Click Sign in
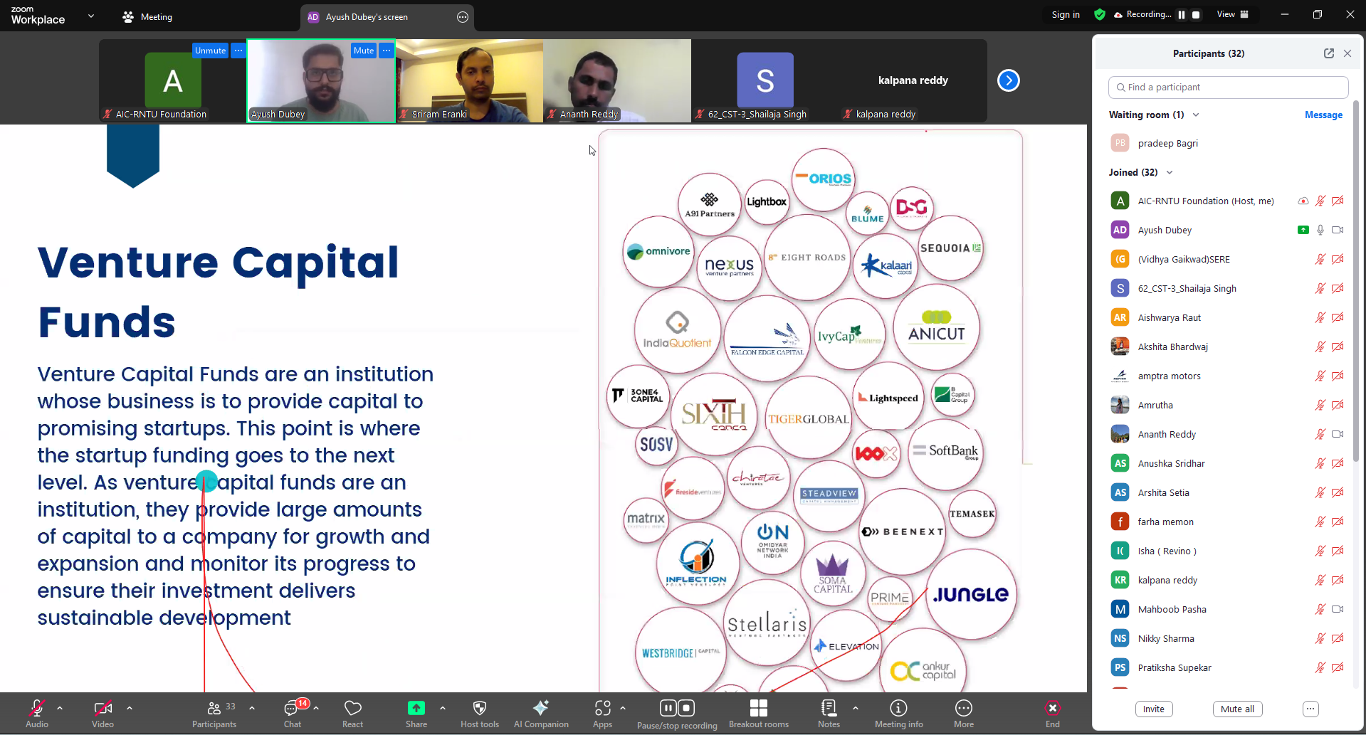This screenshot has height=735, width=1366. 1066,14
